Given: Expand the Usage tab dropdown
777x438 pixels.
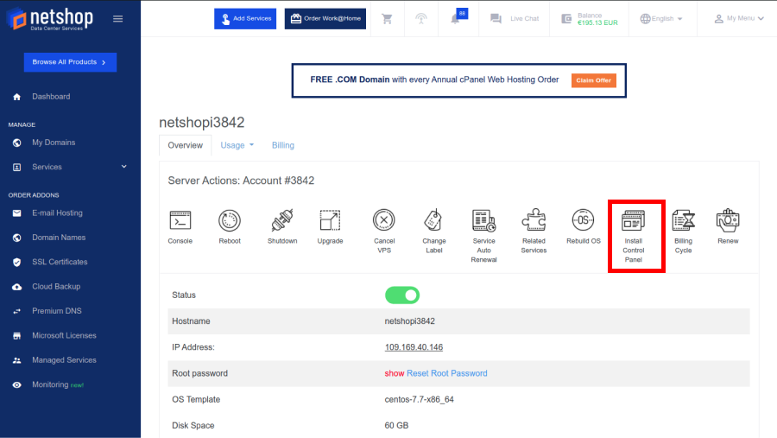Looking at the screenshot, I should tap(237, 145).
